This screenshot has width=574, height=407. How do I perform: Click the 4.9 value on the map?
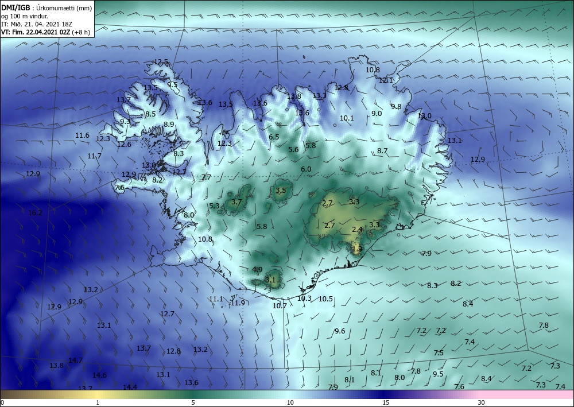(257, 269)
